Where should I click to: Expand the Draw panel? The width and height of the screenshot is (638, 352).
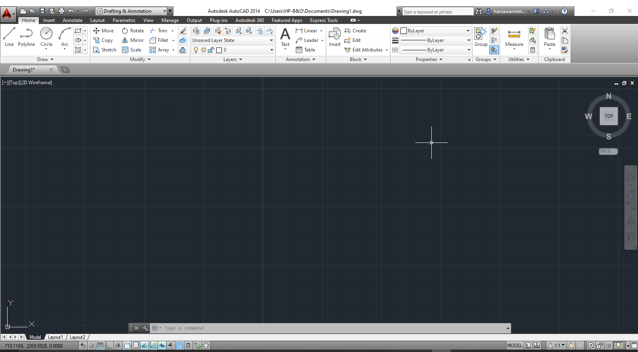click(45, 59)
